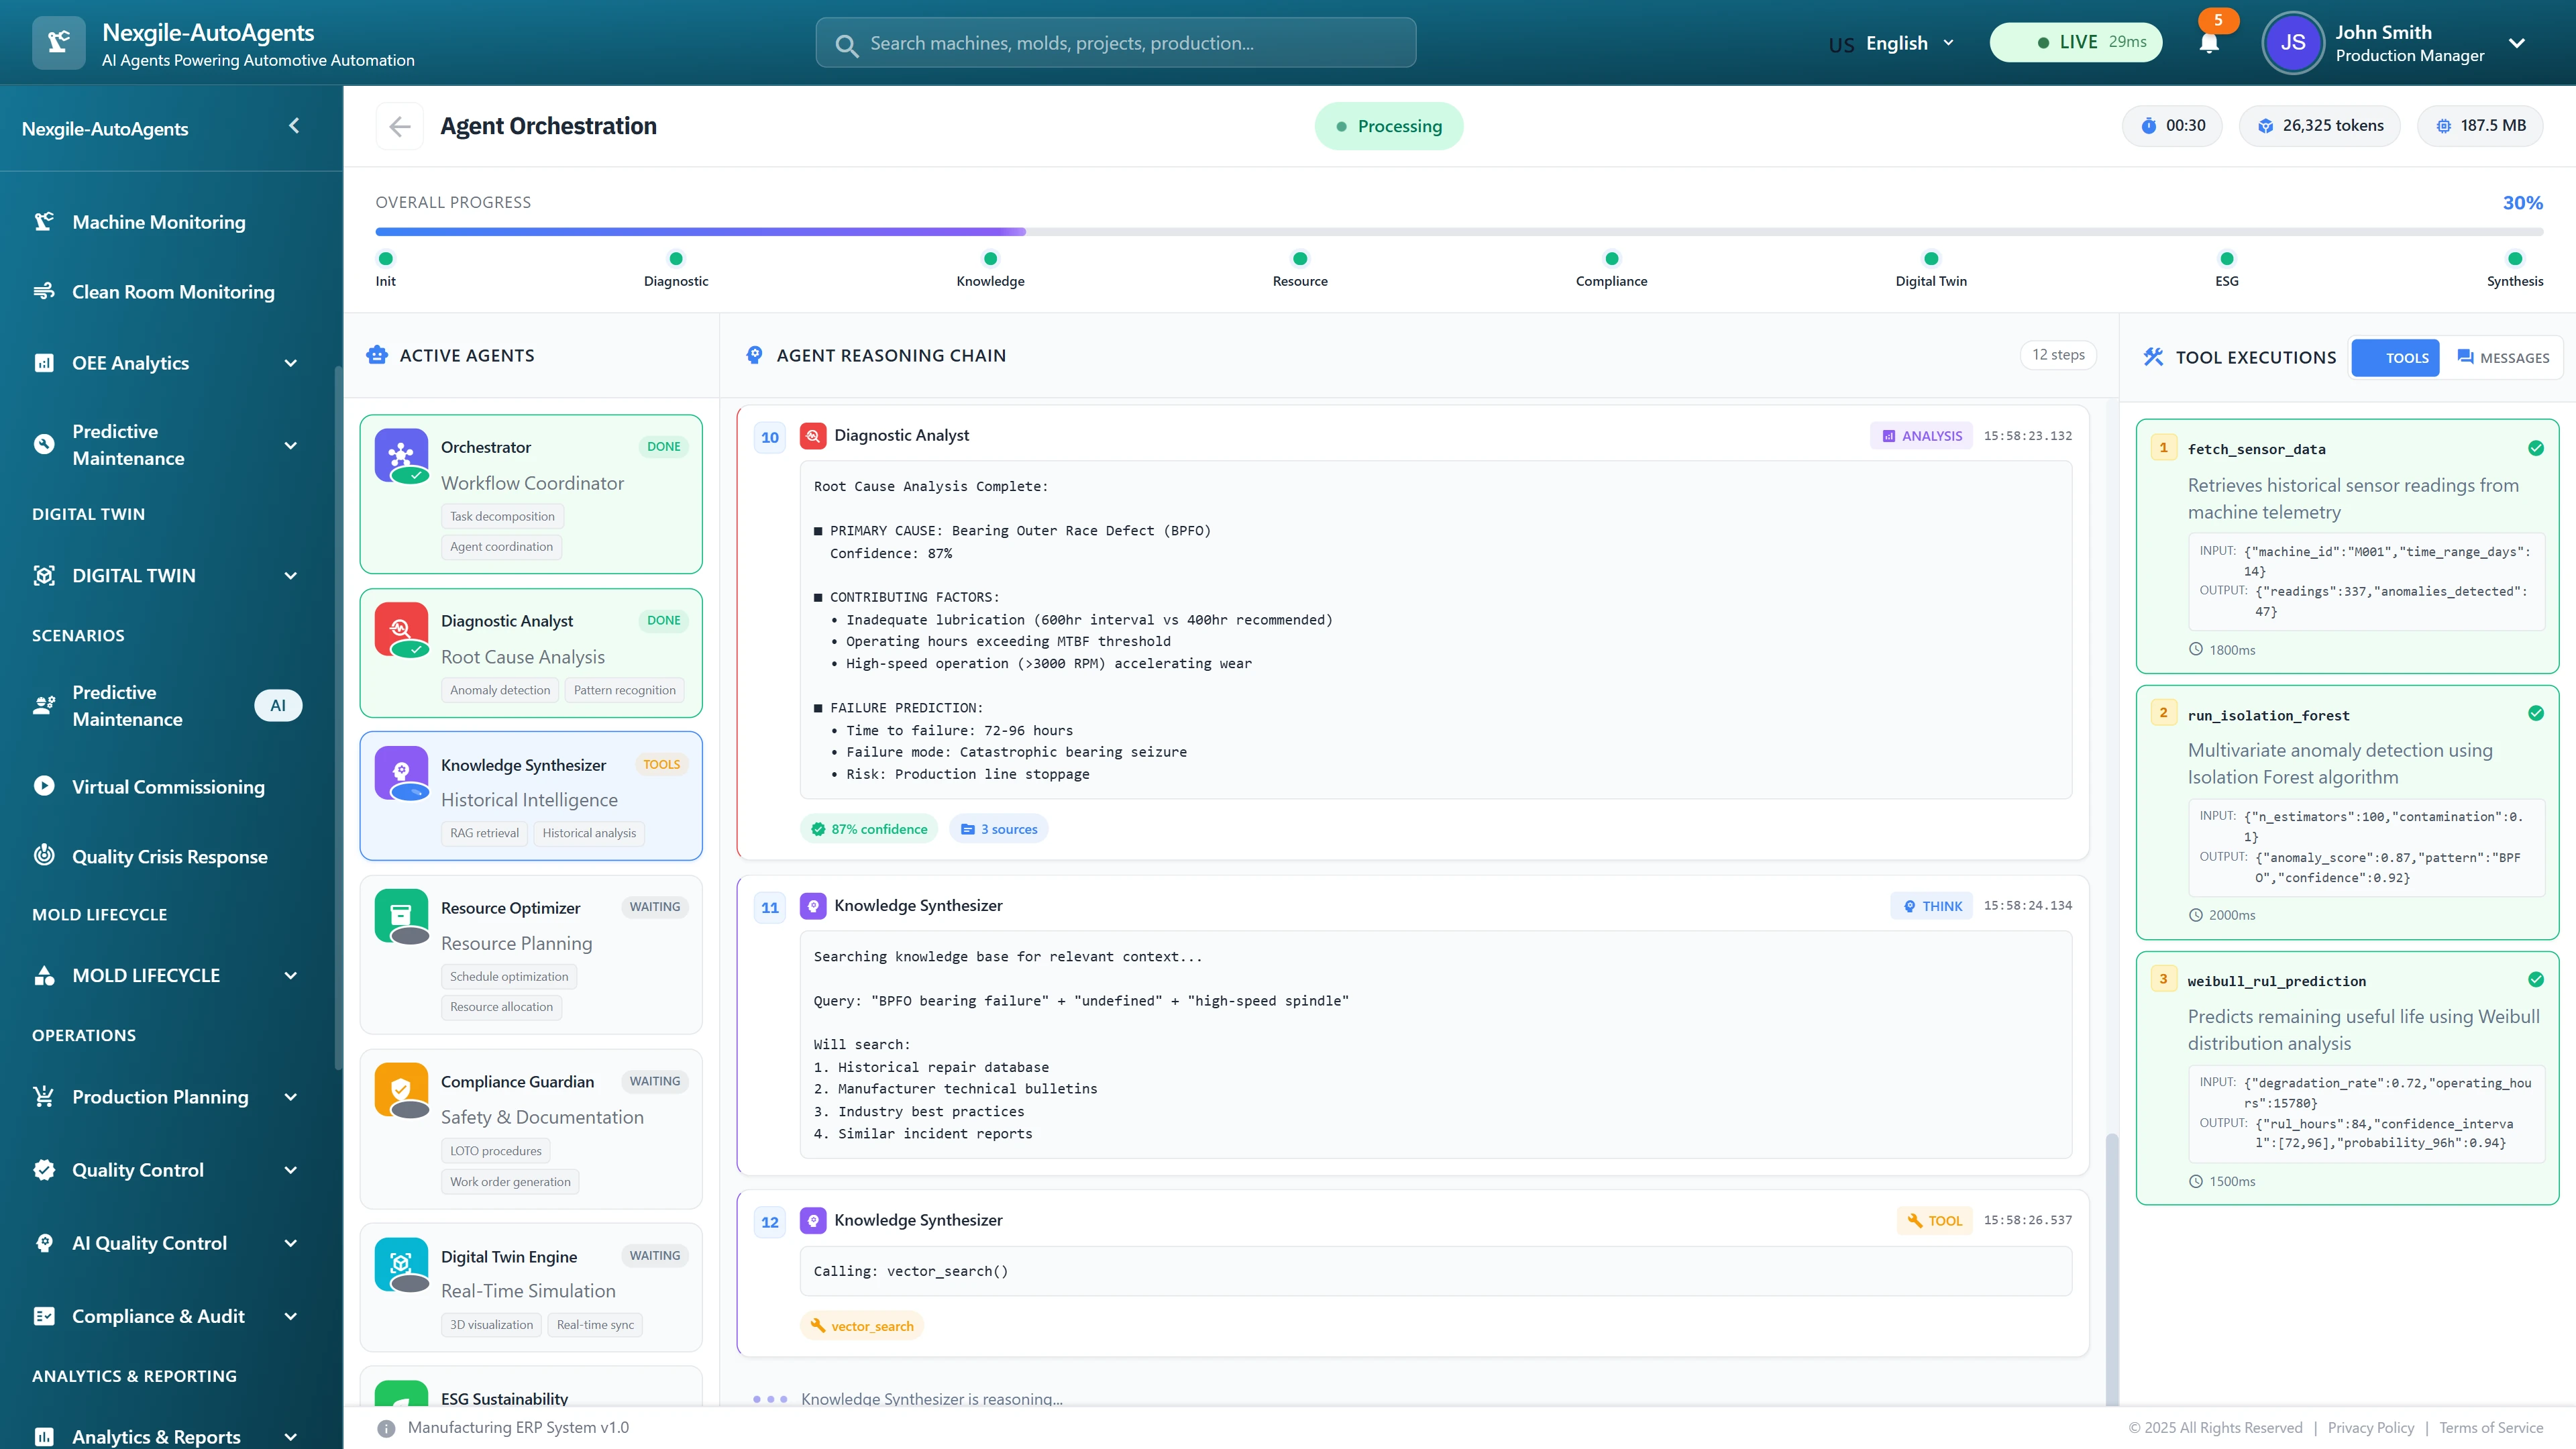Viewport: 2576px width, 1449px height.
Task: Switch to the MESSAGES tab
Action: (2503, 357)
